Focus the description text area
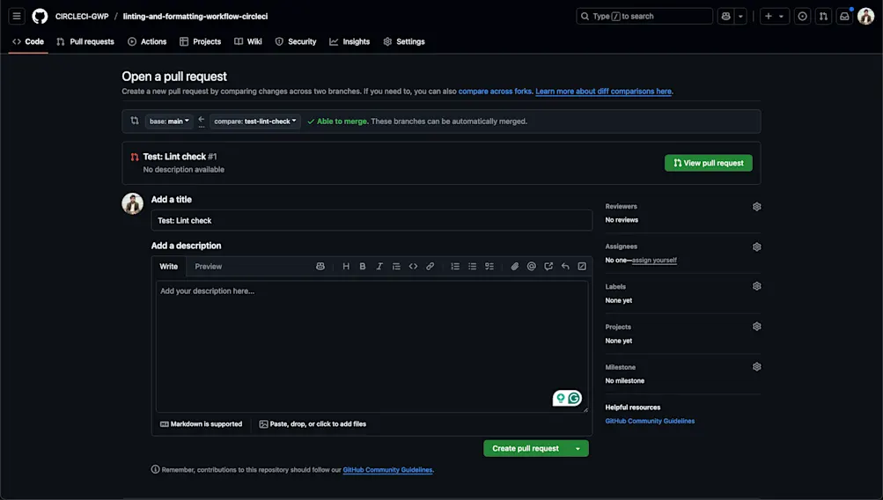The image size is (883, 500). coord(372,346)
